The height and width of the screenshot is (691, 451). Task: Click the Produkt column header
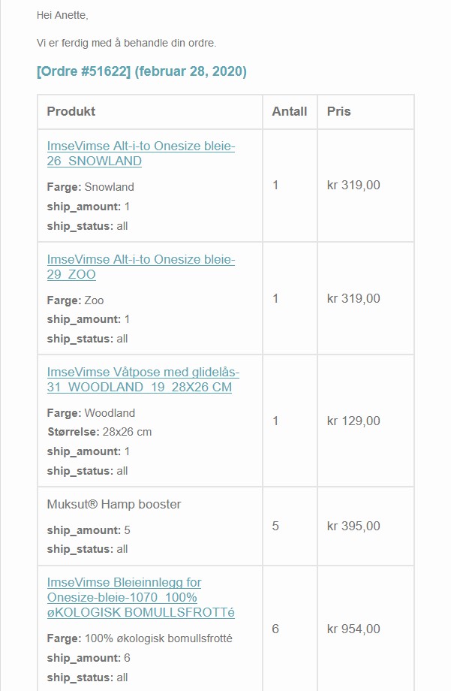pyautogui.click(x=71, y=111)
